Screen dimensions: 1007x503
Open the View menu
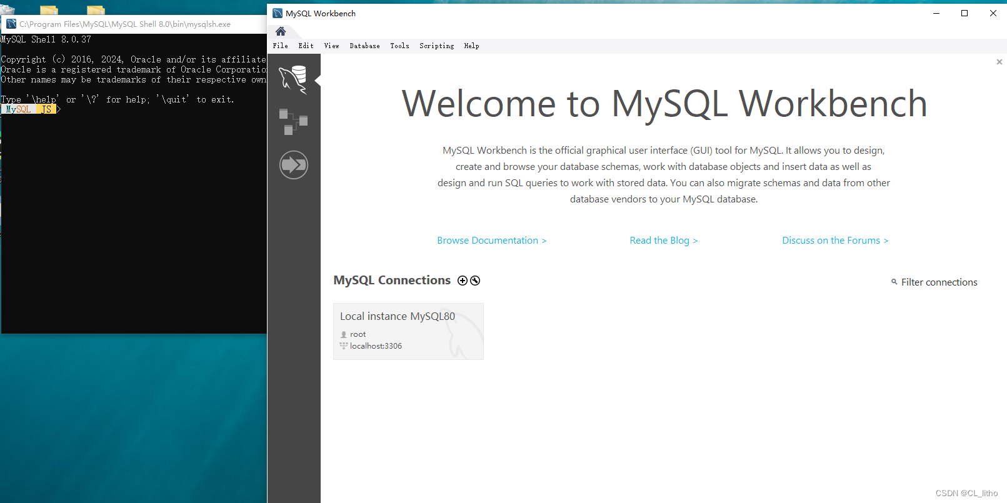pos(332,46)
